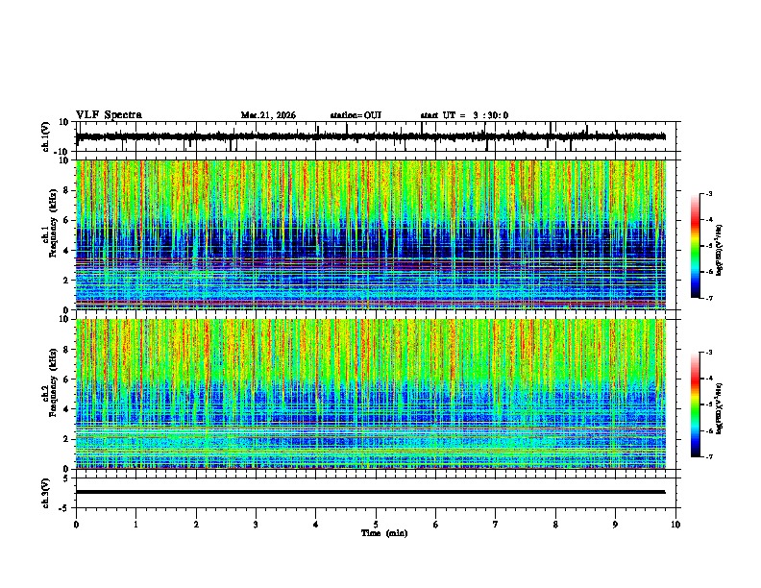The height and width of the screenshot is (588, 761).
Task: Click the "ch.1(V)" waveform axis label
Action: (46, 136)
